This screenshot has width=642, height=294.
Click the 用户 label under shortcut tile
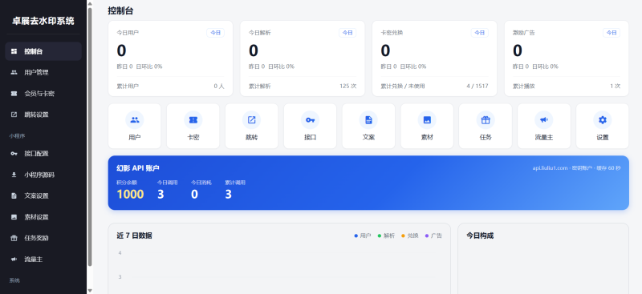coord(134,138)
